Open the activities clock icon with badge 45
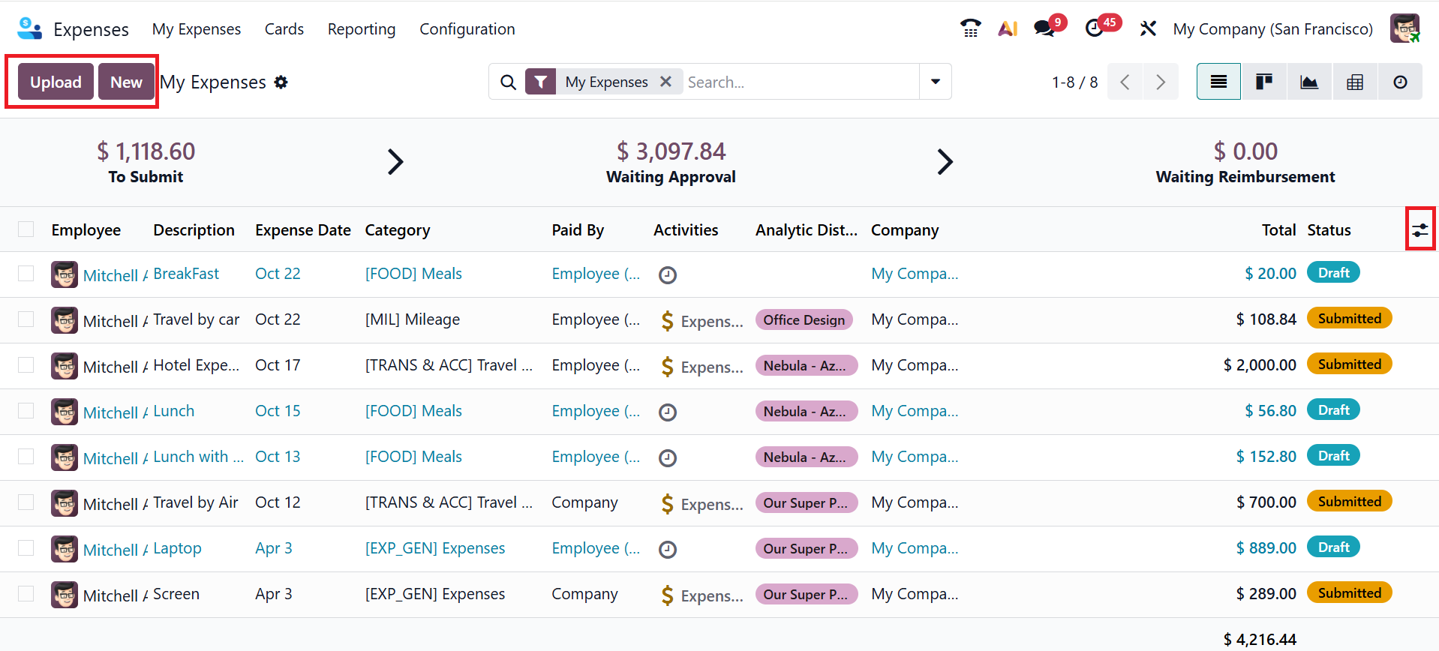Viewport: 1439px width, 651px height. tap(1095, 28)
